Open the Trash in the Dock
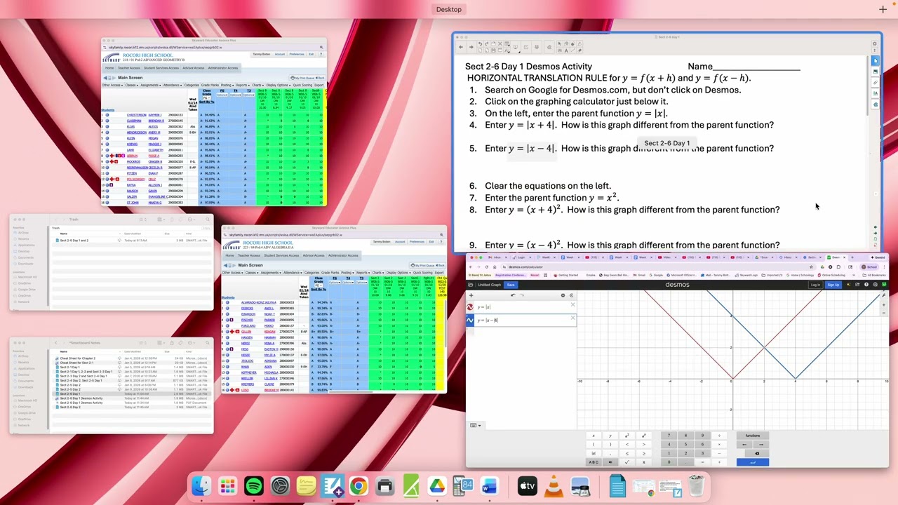This screenshot has width=898, height=505. pyautogui.click(x=696, y=485)
